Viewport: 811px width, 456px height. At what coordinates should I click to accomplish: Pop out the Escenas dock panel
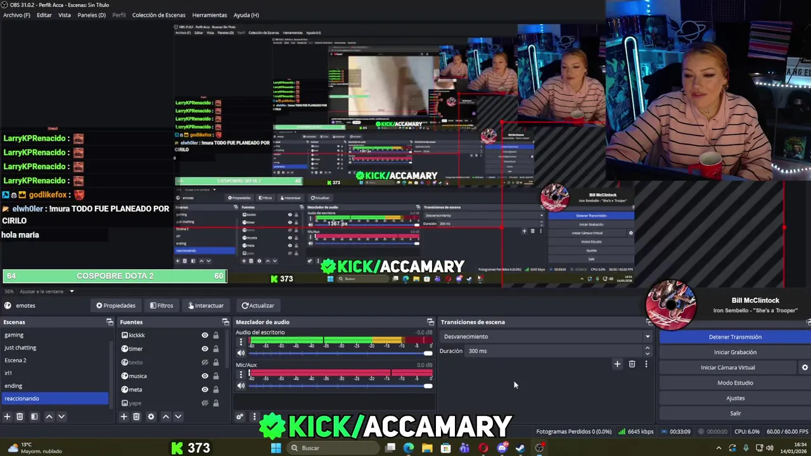(x=110, y=322)
